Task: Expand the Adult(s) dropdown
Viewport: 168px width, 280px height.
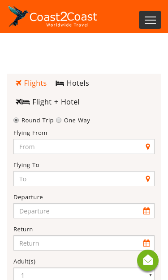Action: [x=84, y=274]
